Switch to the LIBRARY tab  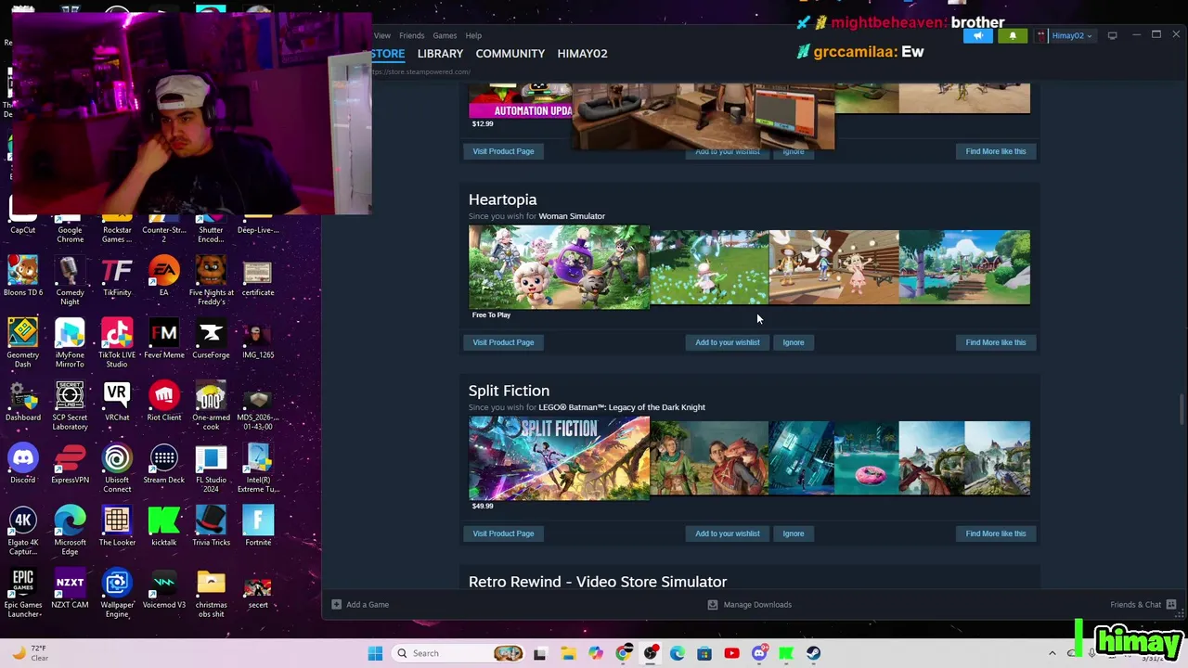point(440,54)
